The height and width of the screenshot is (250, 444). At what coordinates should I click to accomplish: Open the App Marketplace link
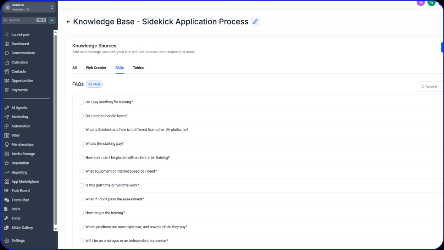[25, 181]
